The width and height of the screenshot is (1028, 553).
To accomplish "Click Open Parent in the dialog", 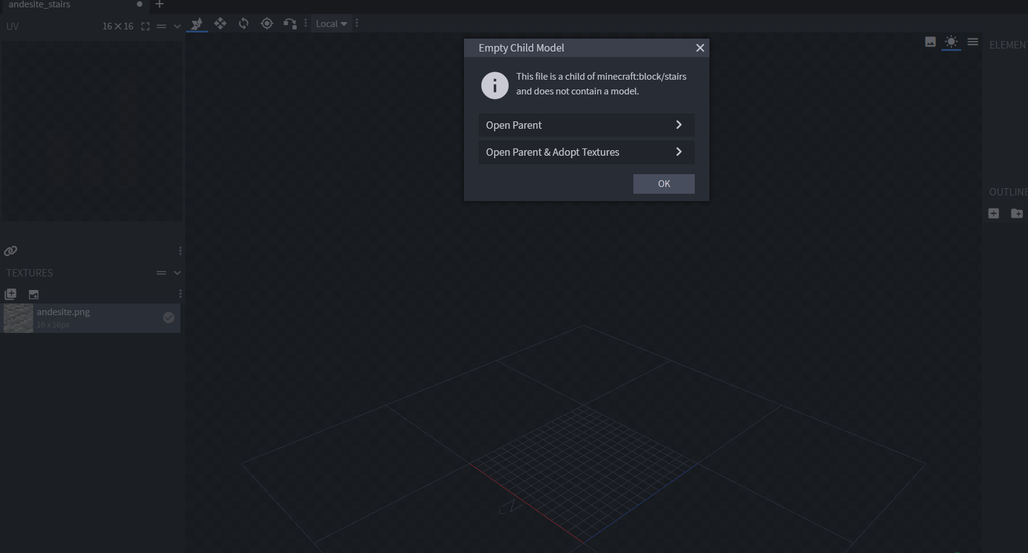I will pos(586,125).
